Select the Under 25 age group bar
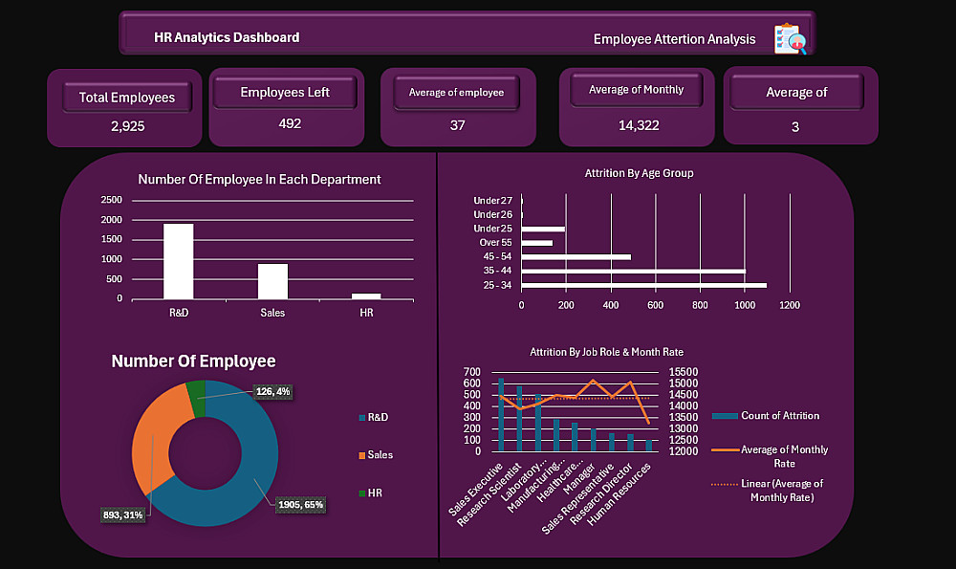Image resolution: width=956 pixels, height=569 pixels. click(543, 230)
